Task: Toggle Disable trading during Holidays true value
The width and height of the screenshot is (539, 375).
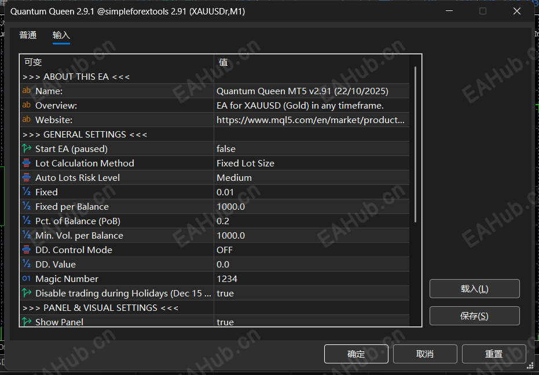Action: pyautogui.click(x=311, y=294)
